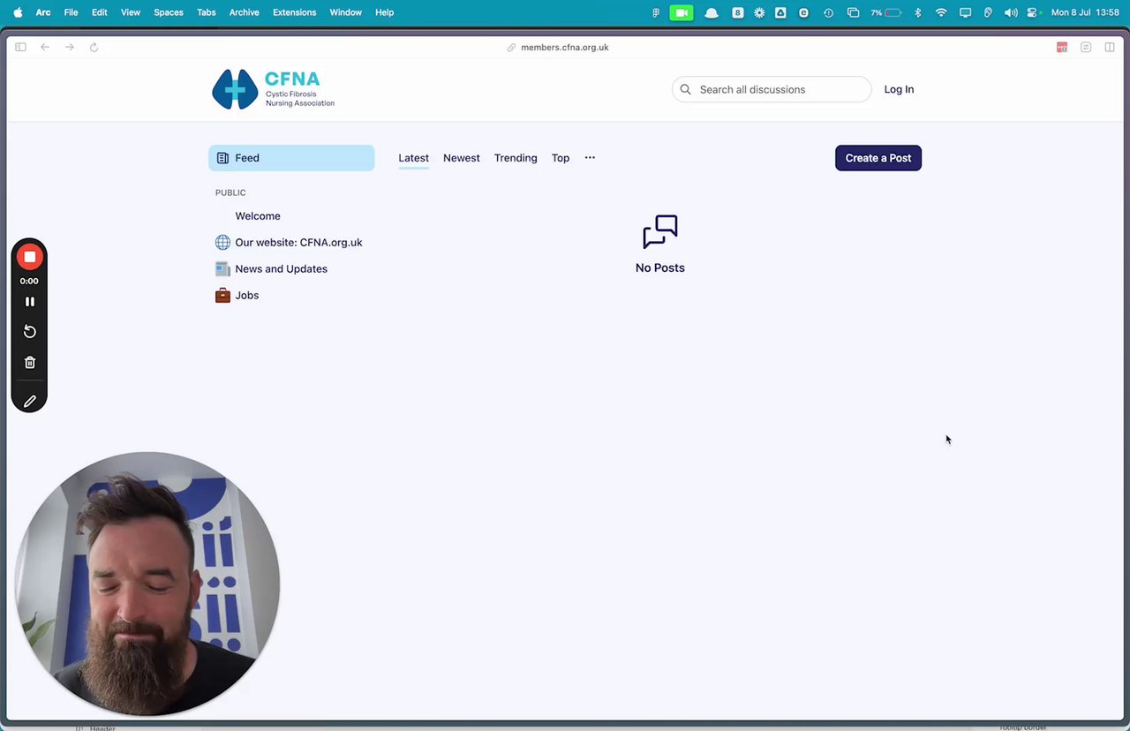Switch to the Trending tab
The width and height of the screenshot is (1130, 731).
click(x=516, y=158)
